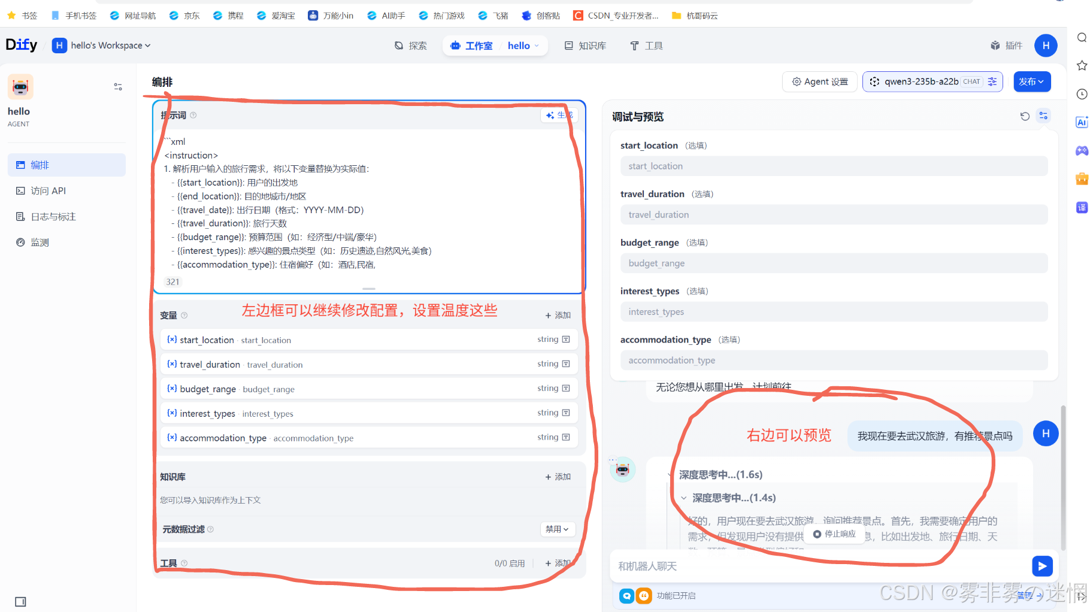This screenshot has width=1090, height=612.
Task: Collapse the 深度思考中...(1.4s) section
Action: click(683, 498)
